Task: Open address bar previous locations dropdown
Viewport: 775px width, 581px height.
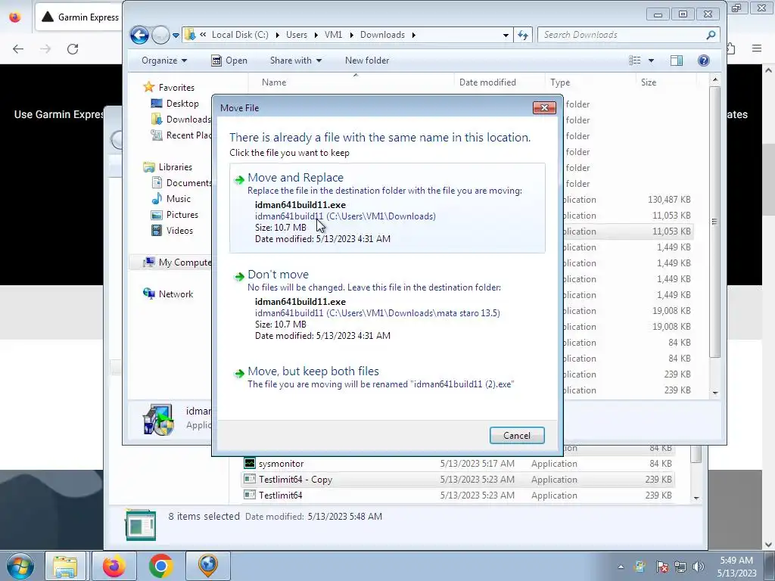Action: (x=506, y=35)
